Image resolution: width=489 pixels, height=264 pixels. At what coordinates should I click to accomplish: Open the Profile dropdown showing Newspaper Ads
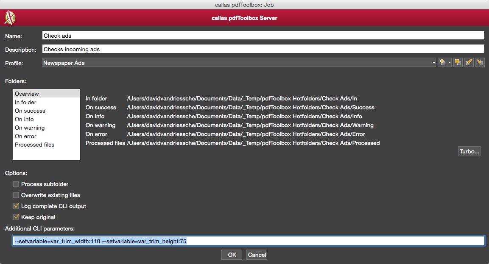click(x=239, y=63)
